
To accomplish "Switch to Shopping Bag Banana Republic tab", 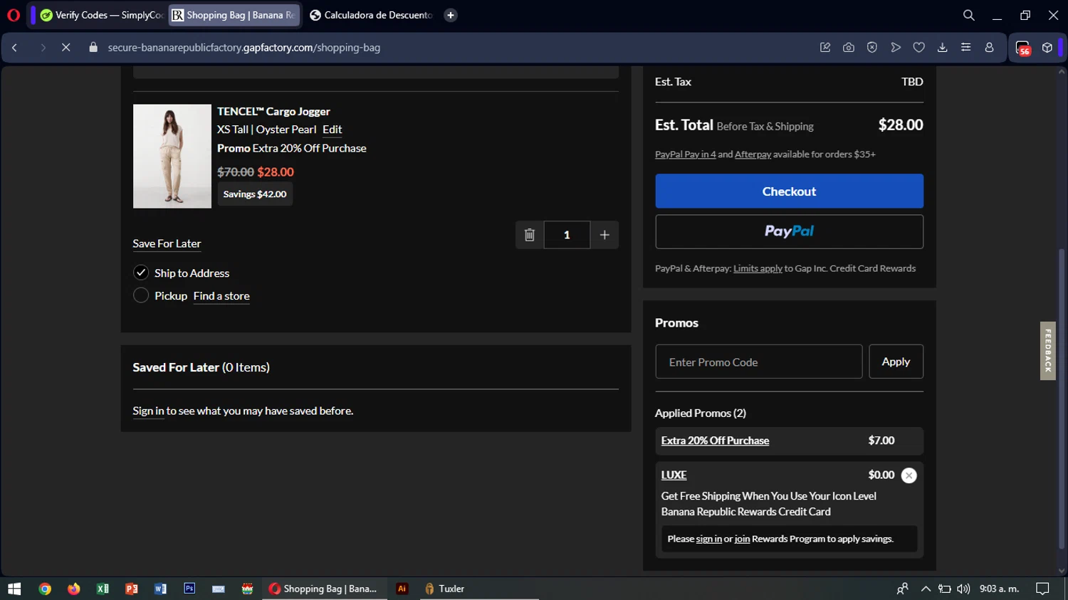I will [234, 15].
